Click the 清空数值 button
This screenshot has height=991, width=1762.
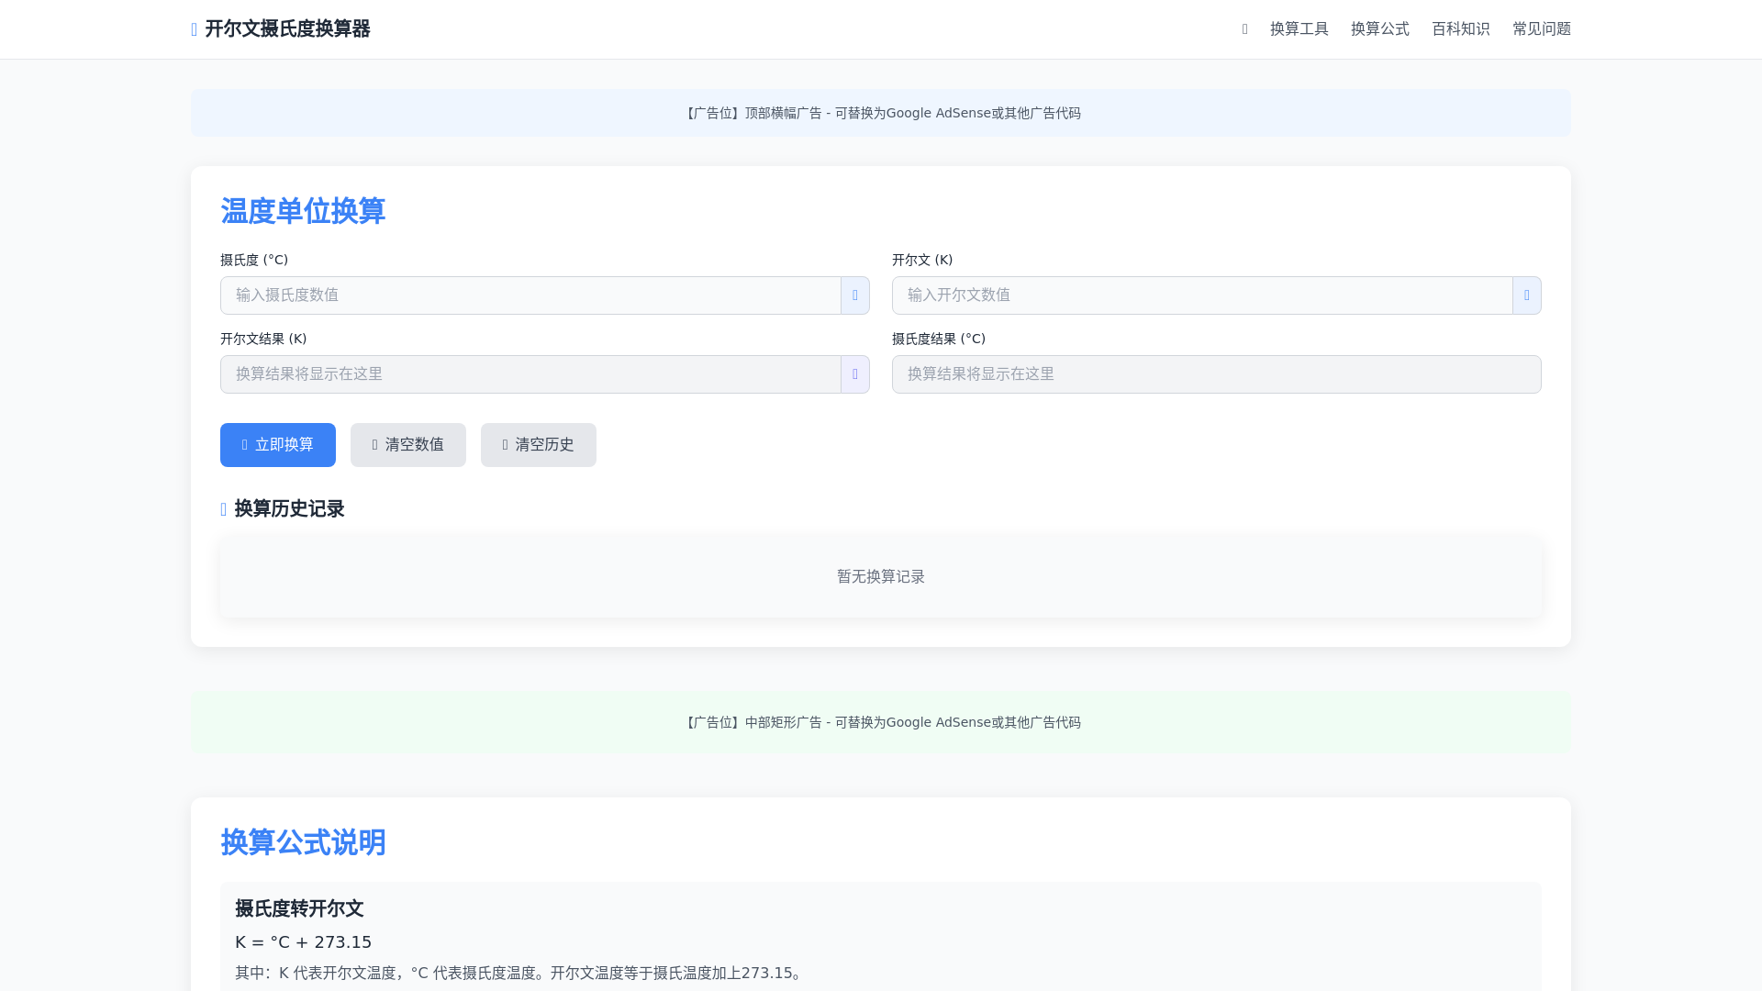408,445
